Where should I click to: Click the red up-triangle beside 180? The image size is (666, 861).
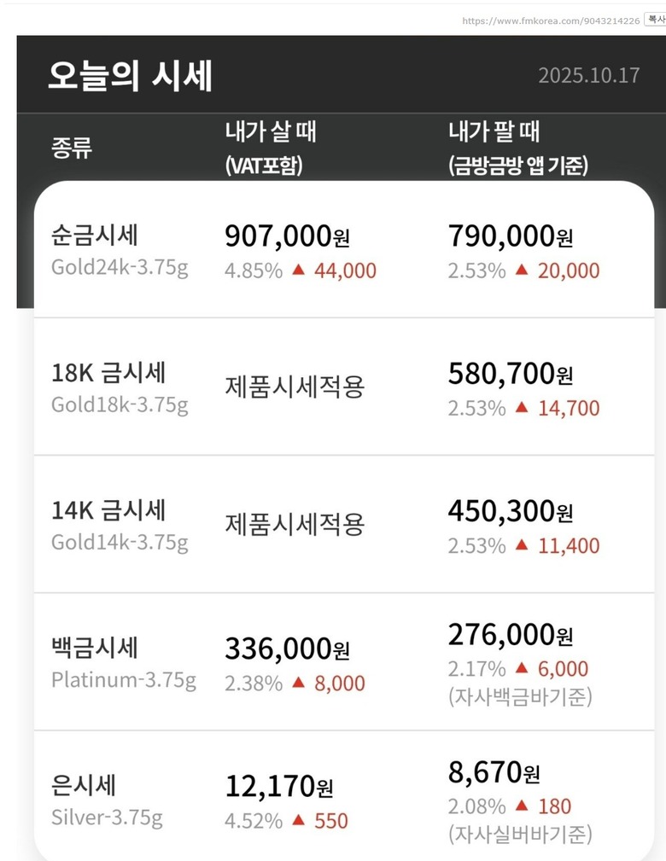(522, 806)
